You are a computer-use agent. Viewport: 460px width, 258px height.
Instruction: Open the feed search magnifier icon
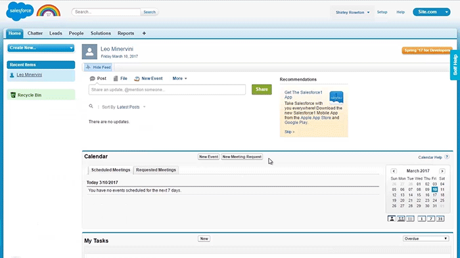[x=91, y=106]
